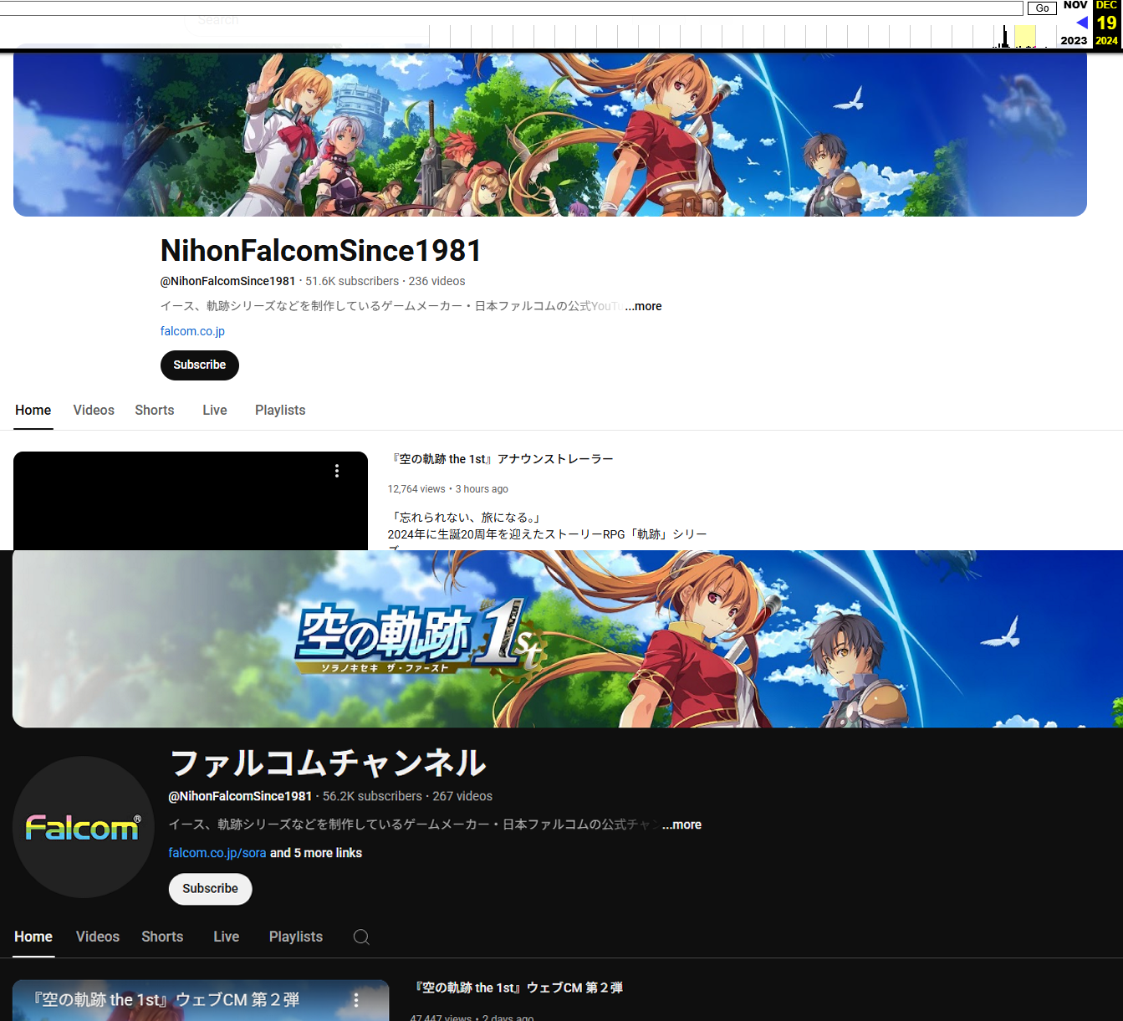Click the channel search magnifier icon
This screenshot has width=1123, height=1021.
(361, 937)
